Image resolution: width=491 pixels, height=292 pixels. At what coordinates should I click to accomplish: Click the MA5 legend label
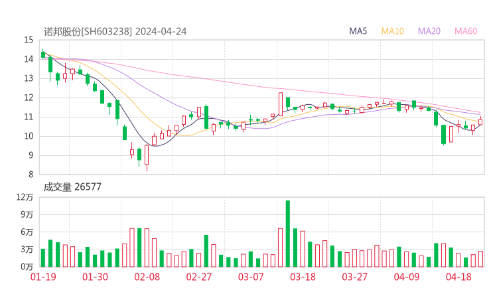[x=358, y=31]
